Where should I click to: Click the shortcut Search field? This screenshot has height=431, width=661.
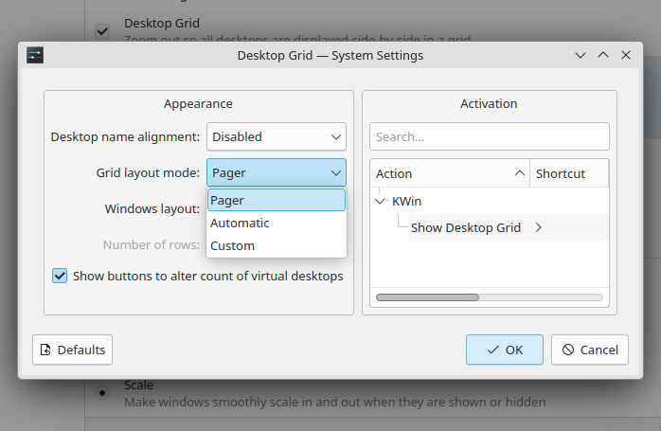[489, 136]
